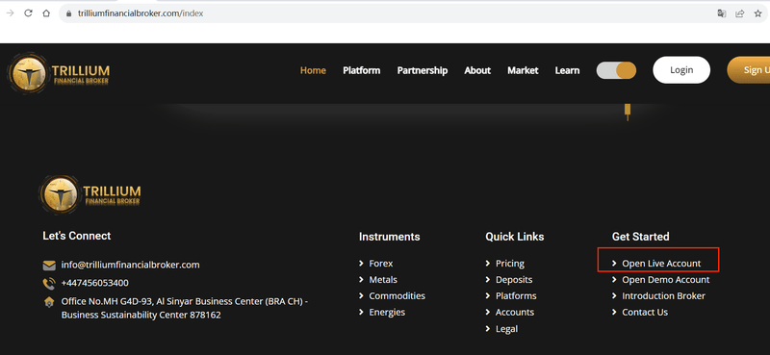Click the Instruments heading
The height and width of the screenshot is (355, 770).
(x=390, y=237)
